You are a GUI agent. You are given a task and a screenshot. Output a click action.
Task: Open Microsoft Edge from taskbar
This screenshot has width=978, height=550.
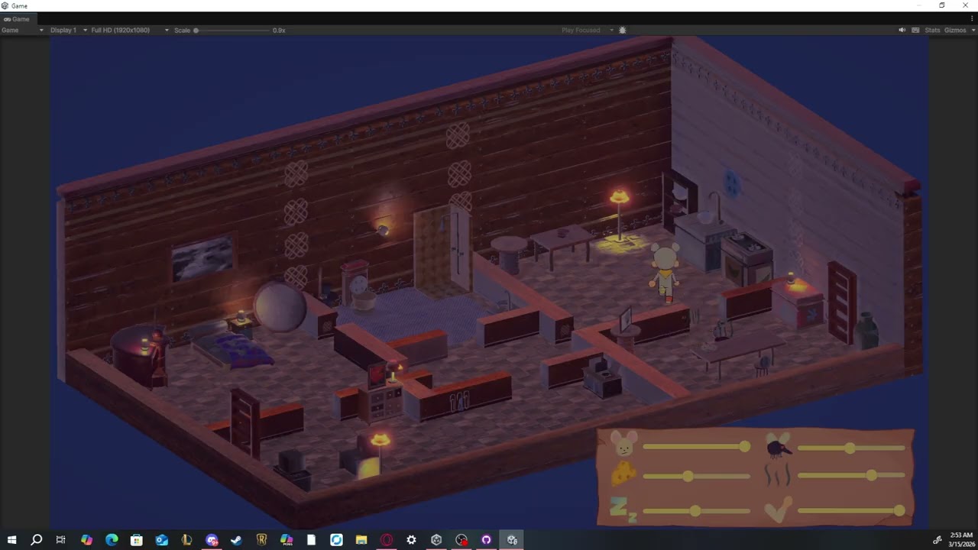tap(112, 540)
